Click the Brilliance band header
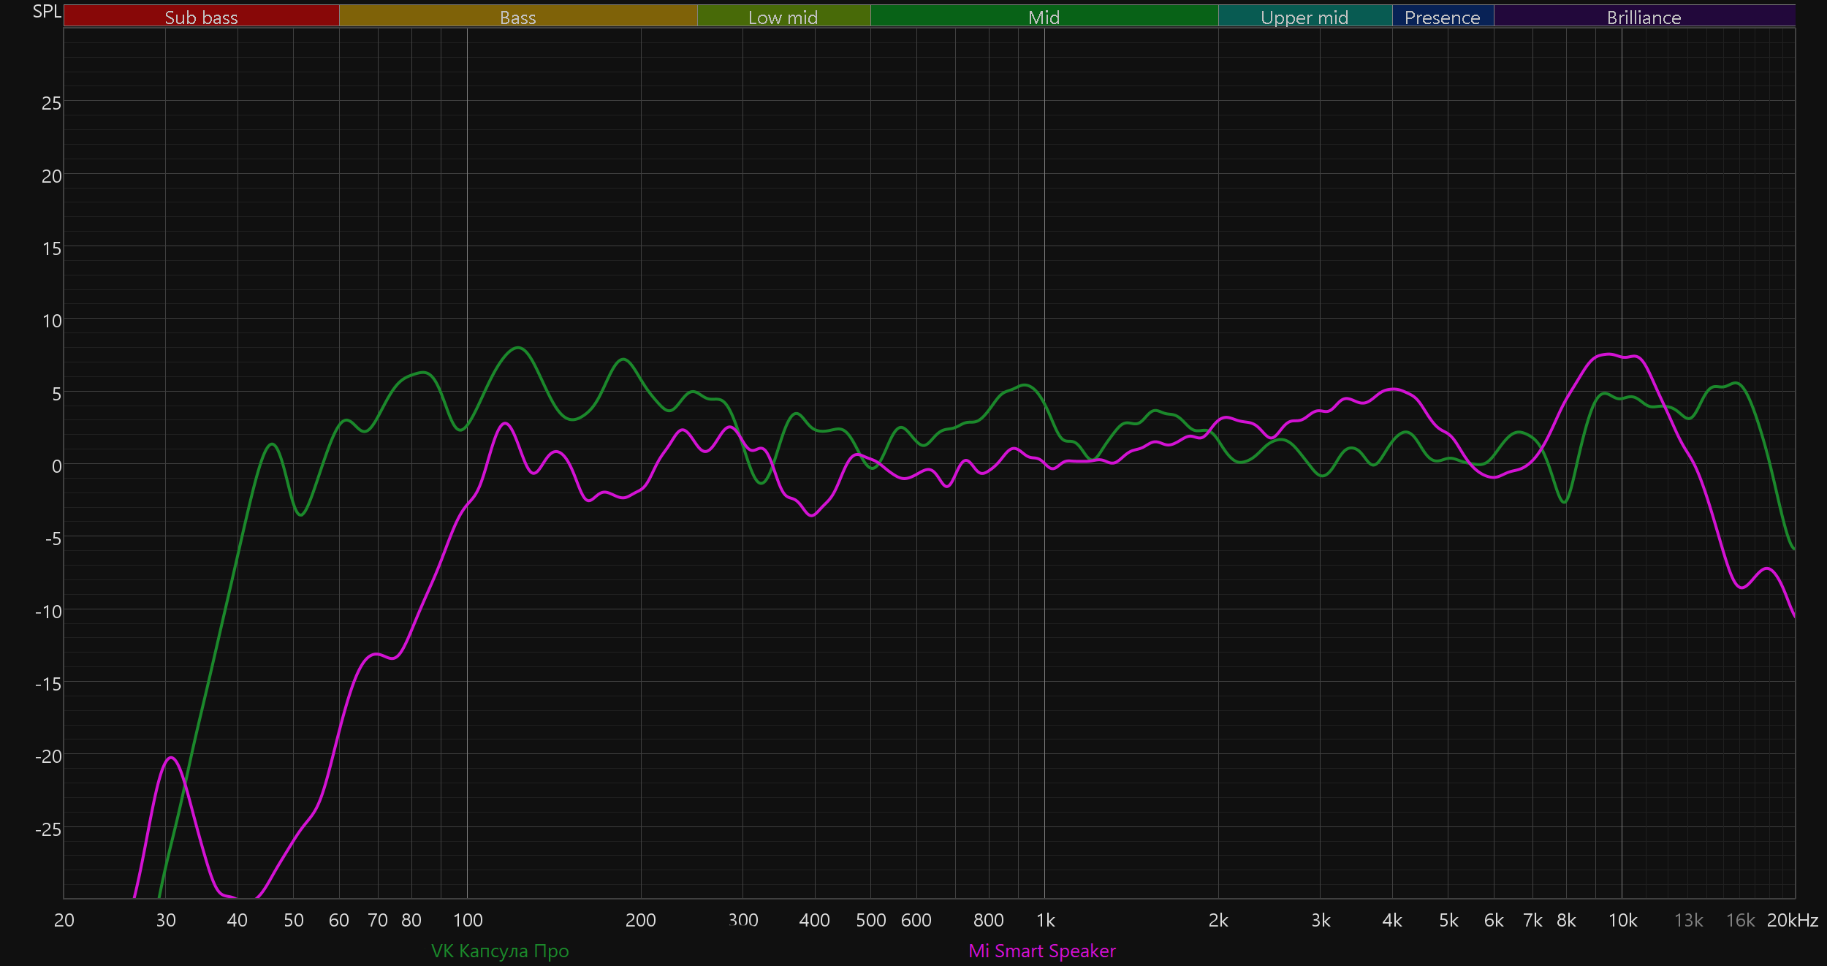This screenshot has height=966, width=1827. pos(1644,17)
